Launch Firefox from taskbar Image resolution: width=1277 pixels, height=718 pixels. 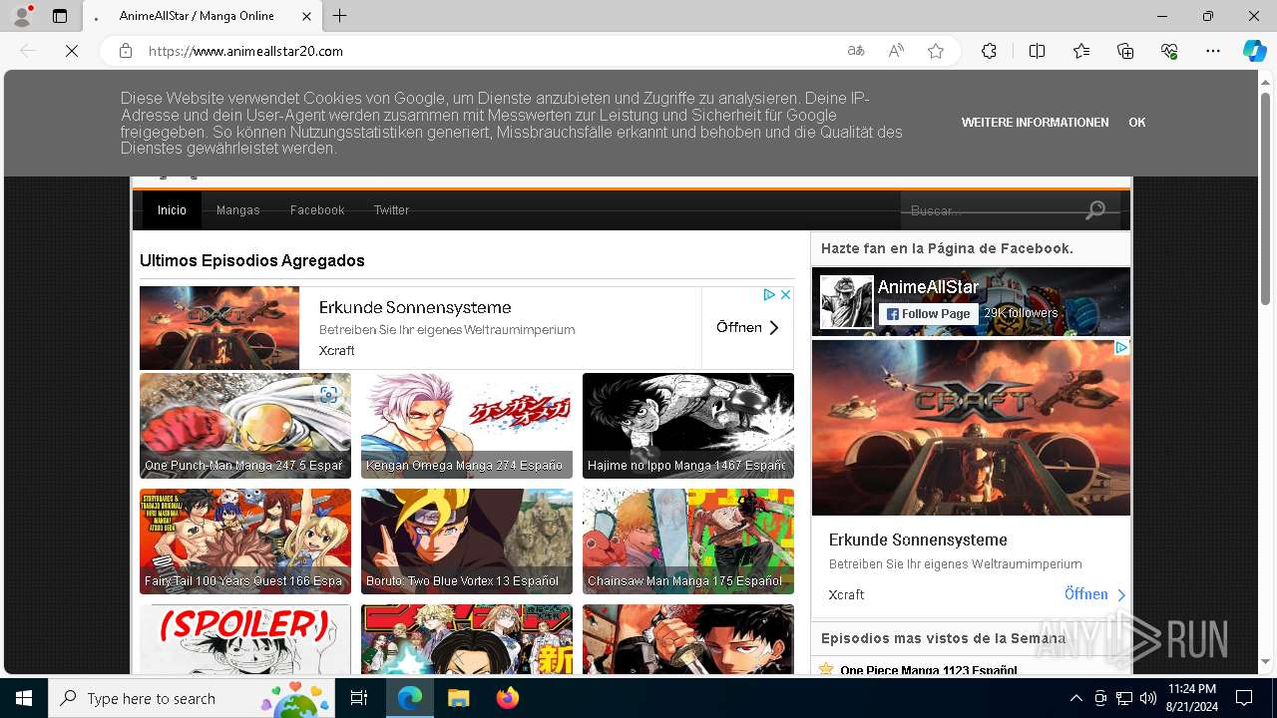507,698
